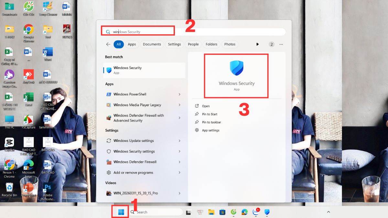Select AnyDesk desktop icon
The image size is (388, 218).
pos(28,77)
